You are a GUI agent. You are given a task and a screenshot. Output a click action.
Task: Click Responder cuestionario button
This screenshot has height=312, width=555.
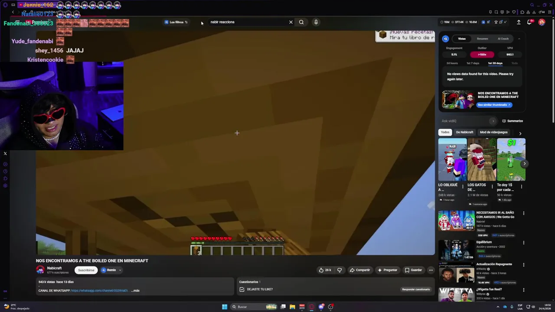point(416,289)
